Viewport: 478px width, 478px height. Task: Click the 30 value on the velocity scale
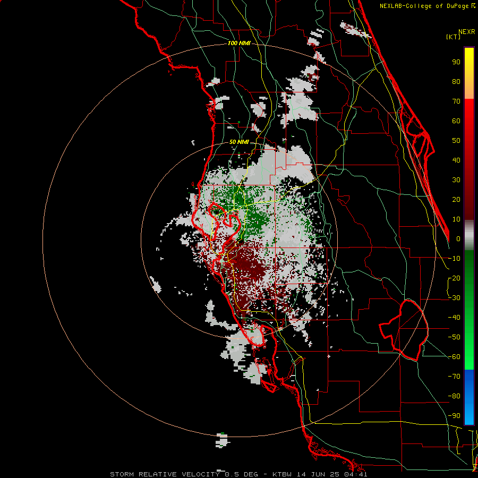[x=456, y=180]
